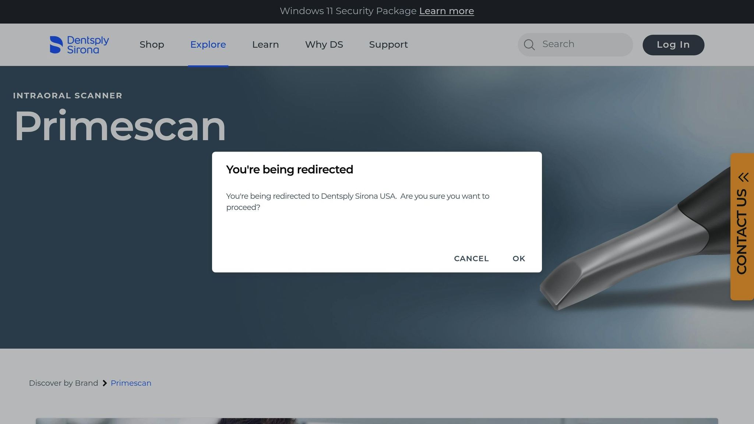The image size is (754, 424).
Task: Click the Log In button
Action: pyautogui.click(x=673, y=45)
